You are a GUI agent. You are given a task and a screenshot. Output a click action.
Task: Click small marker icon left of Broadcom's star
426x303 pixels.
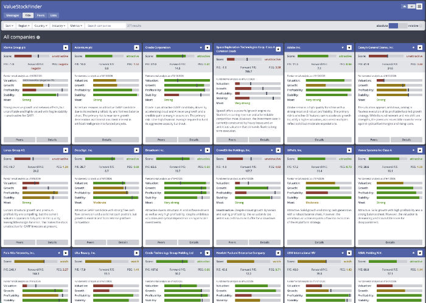point(201,150)
